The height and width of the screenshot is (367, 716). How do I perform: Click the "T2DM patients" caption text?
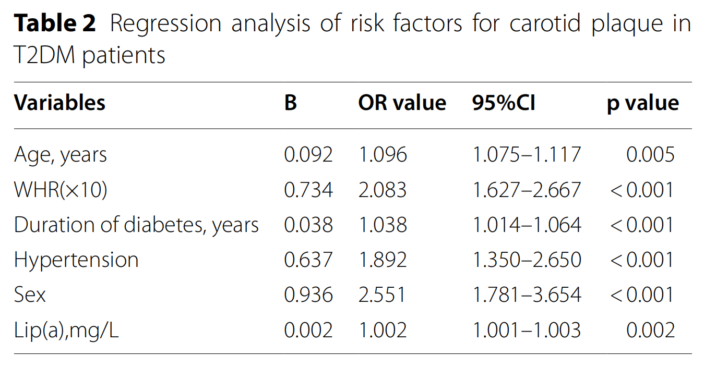[x=89, y=55]
